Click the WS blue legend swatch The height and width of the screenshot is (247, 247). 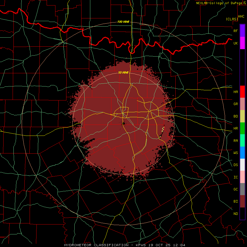point(242,153)
